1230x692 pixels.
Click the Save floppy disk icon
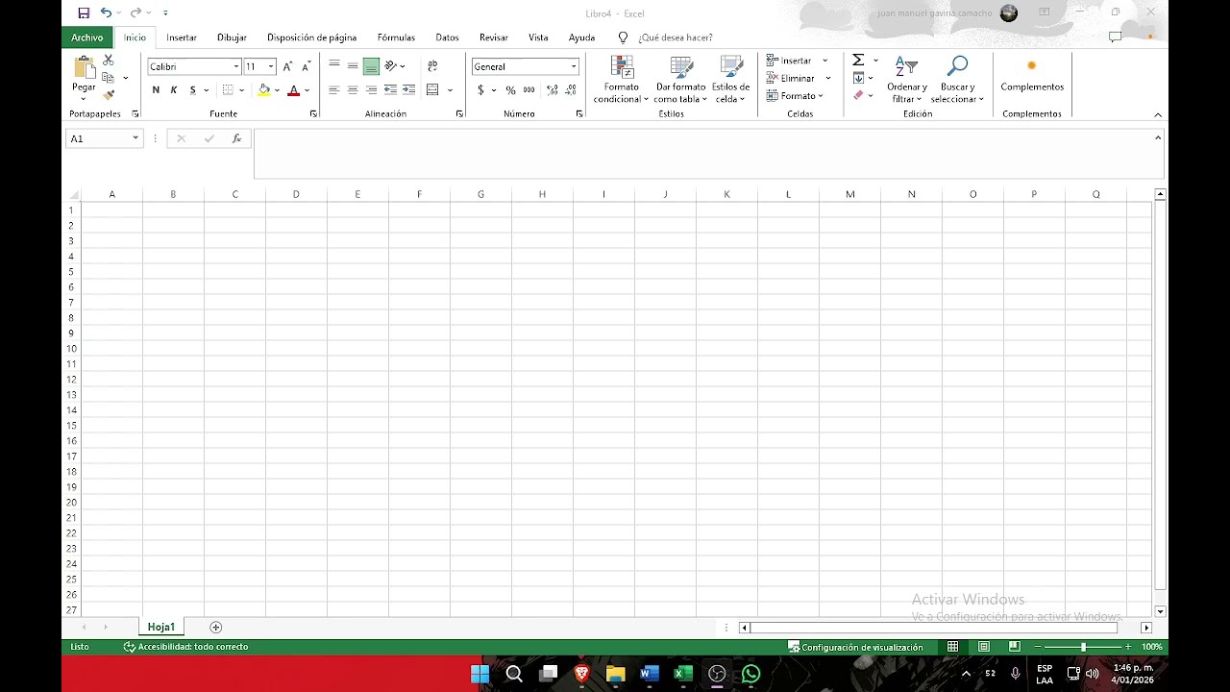point(84,12)
